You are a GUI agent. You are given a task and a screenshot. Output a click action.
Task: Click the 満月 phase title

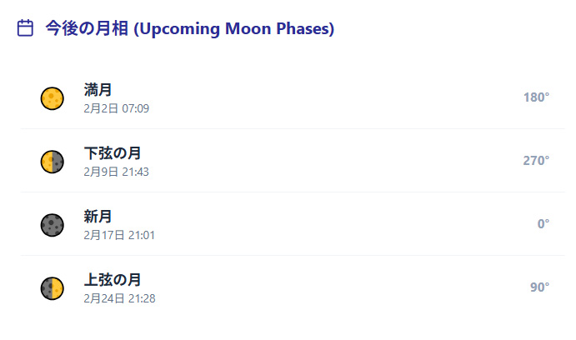[98, 90]
